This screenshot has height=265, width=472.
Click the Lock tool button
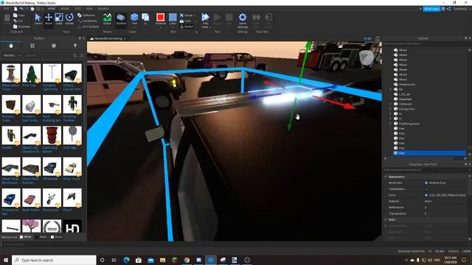point(185,21)
